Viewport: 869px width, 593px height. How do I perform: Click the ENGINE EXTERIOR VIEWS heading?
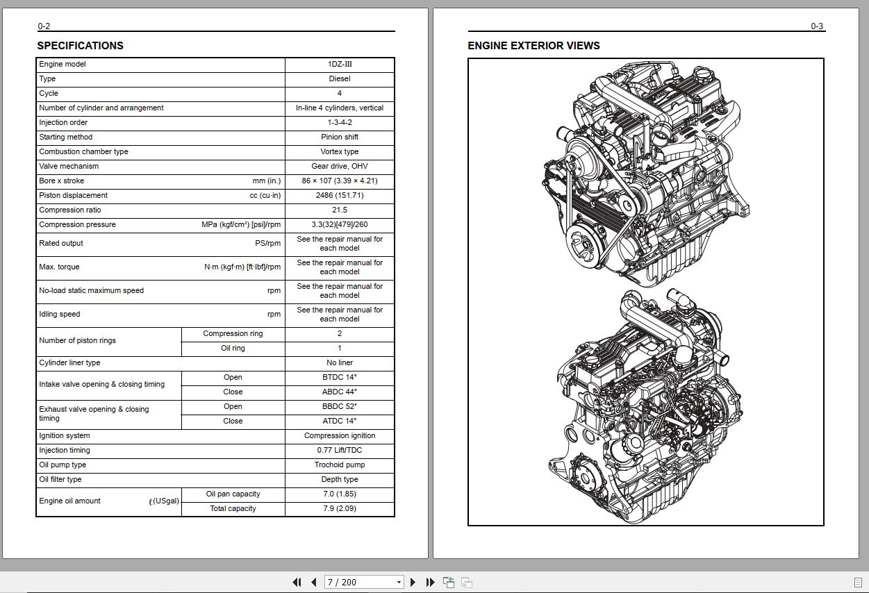tap(533, 46)
